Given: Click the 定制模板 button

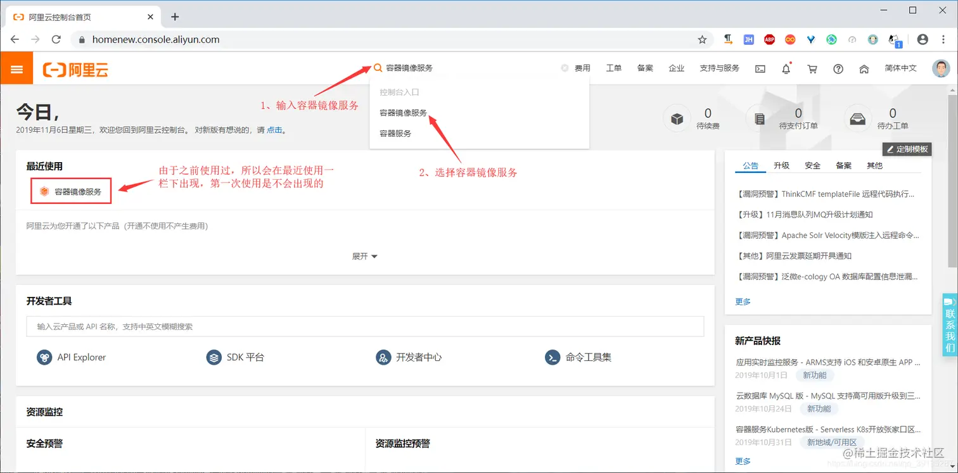Looking at the screenshot, I should tap(907, 149).
